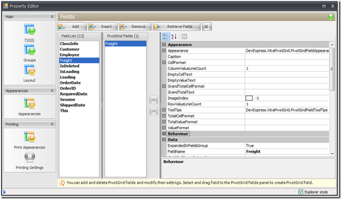Select OrderDate in the Field List
Image resolution: width=341 pixels, height=199 pixels.
[79, 83]
